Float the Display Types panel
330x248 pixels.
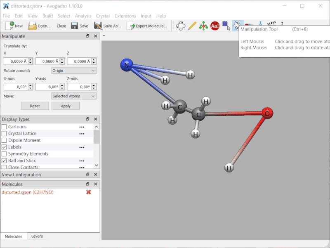[x=88, y=119]
